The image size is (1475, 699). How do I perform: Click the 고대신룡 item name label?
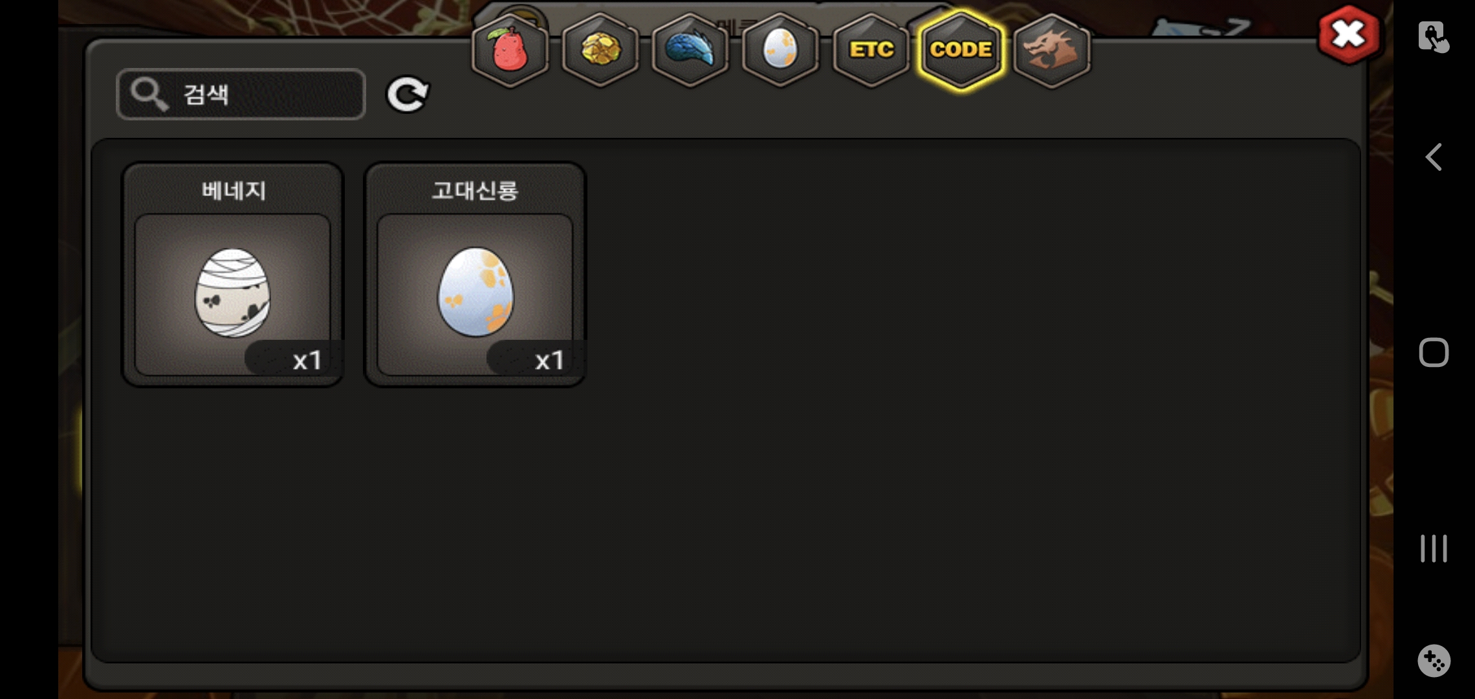(475, 190)
